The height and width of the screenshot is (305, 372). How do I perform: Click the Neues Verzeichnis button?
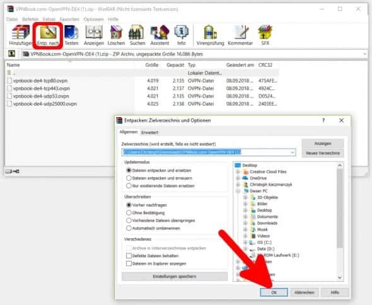[x=323, y=153]
